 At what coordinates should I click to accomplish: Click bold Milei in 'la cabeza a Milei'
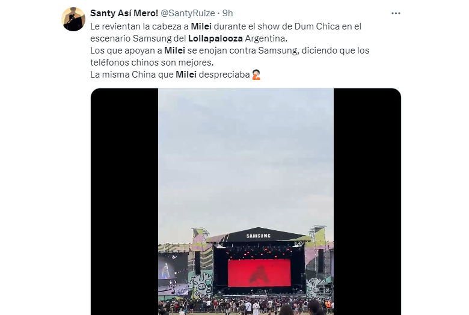coord(201,26)
